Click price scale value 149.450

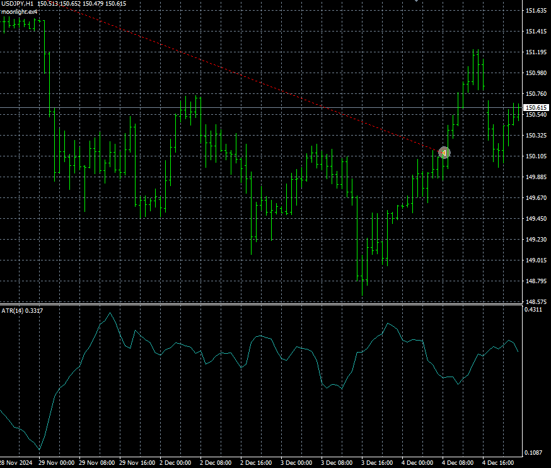[536, 218]
